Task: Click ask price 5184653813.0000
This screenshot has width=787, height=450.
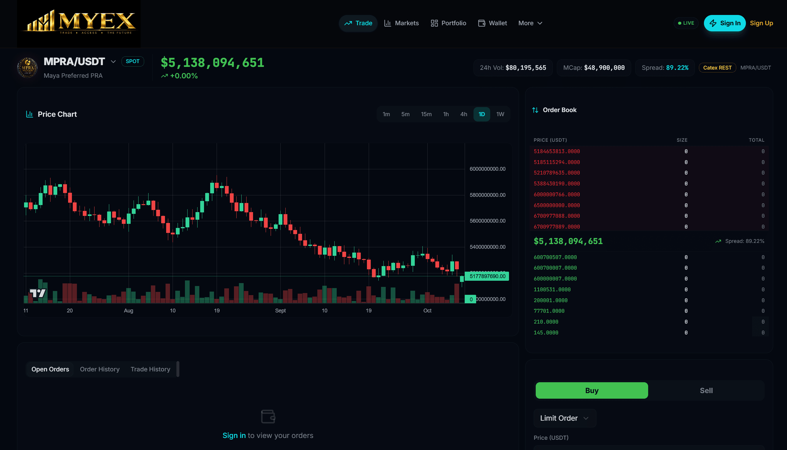Action: coord(557,151)
